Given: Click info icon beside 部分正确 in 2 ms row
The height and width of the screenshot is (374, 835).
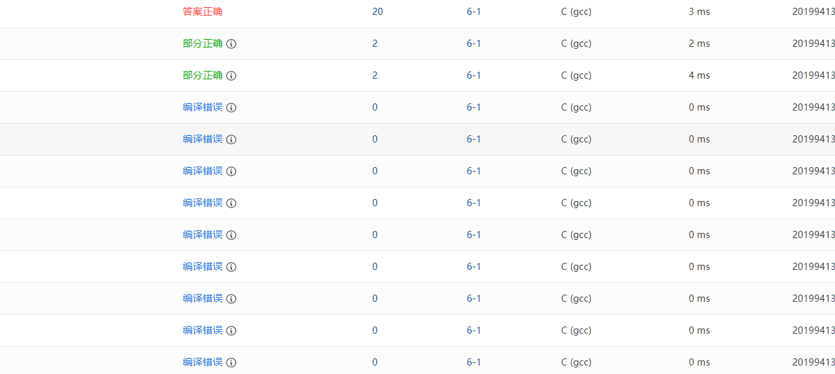Looking at the screenshot, I should pyautogui.click(x=231, y=44).
